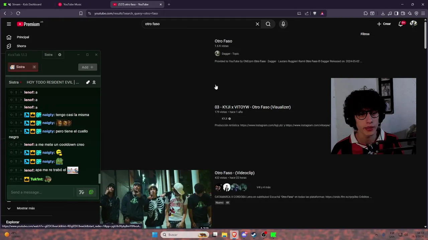Add a new chatroom in KickTalk
The image size is (428, 240).
pyautogui.click(x=88, y=67)
